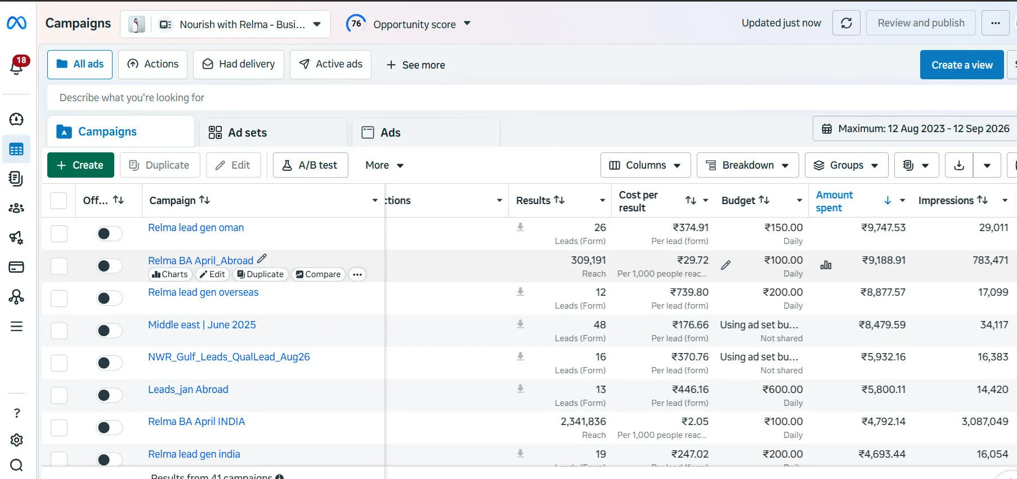
Task: Open All tools hamburger menu
Action: [16, 327]
